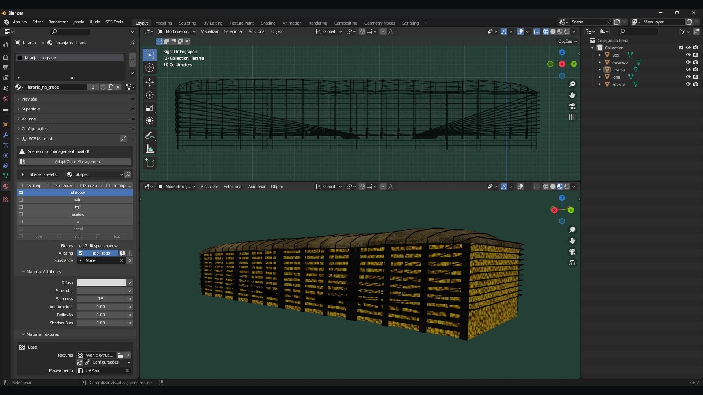The width and height of the screenshot is (703, 395).
Task: Click zoom magnifier icon in upper viewport
Action: tap(572, 84)
